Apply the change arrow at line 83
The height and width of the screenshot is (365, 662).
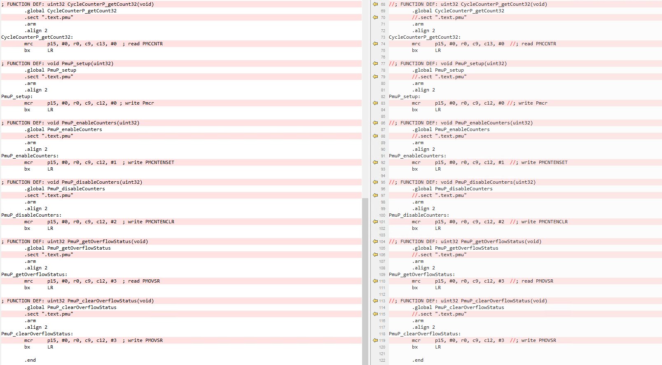point(375,103)
